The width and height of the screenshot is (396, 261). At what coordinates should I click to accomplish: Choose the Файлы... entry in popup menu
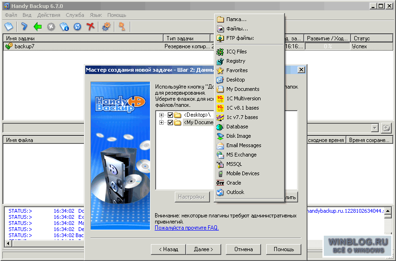pos(249,29)
